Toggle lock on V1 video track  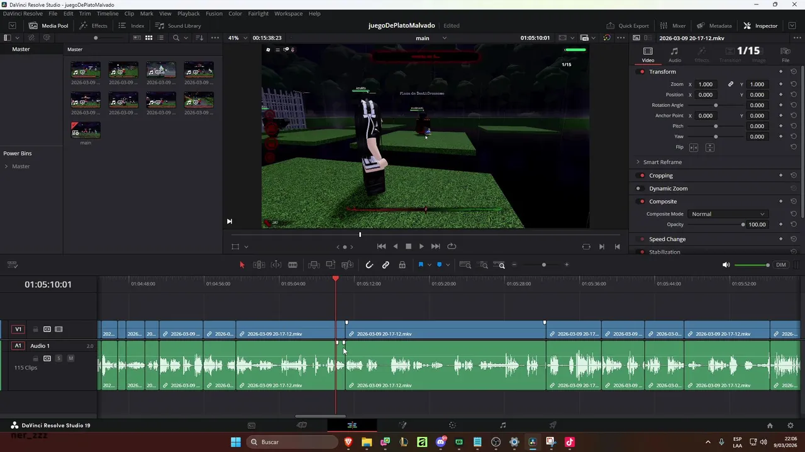pyautogui.click(x=35, y=330)
